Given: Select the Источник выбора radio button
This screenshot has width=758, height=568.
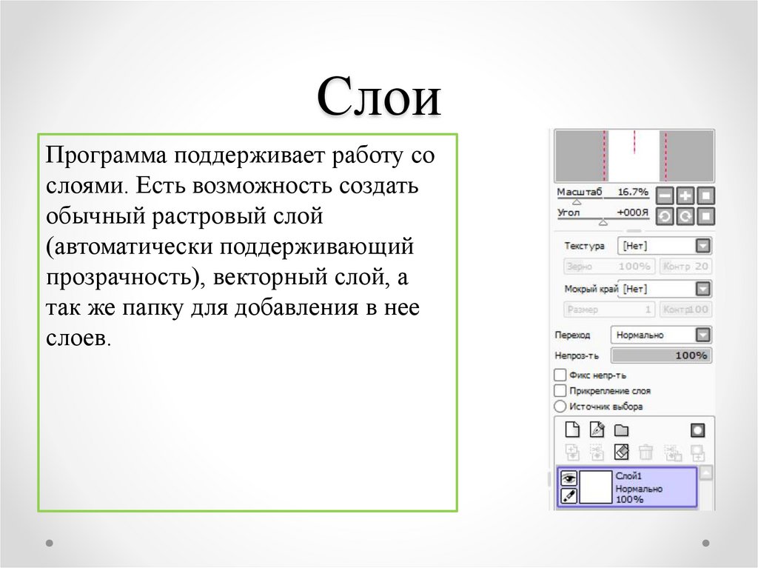Looking at the screenshot, I should pos(560,407).
